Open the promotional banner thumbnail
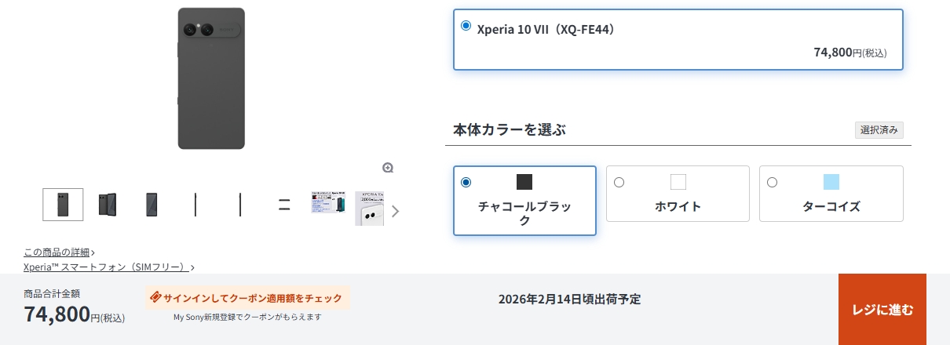Viewport: 950px width, 345px height. (x=327, y=205)
